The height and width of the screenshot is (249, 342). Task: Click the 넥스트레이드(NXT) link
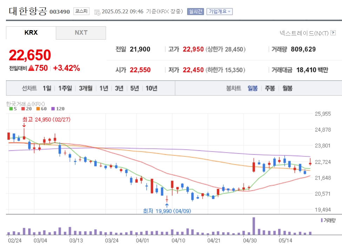304,33
